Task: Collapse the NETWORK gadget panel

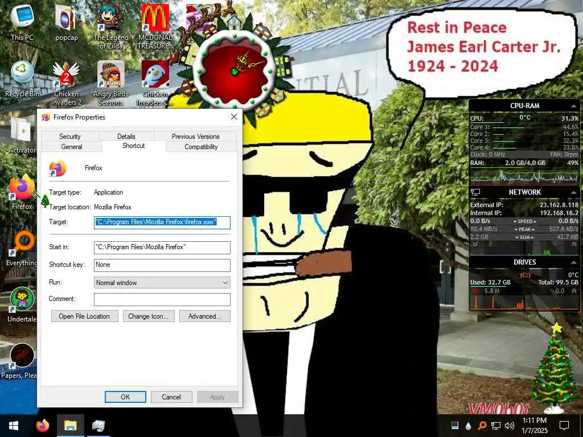Action: point(573,192)
